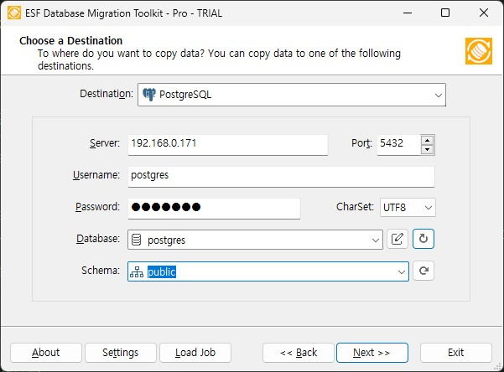Click the schema hierarchy icon beside public
Screen dimensions: 504x372
coord(137,272)
